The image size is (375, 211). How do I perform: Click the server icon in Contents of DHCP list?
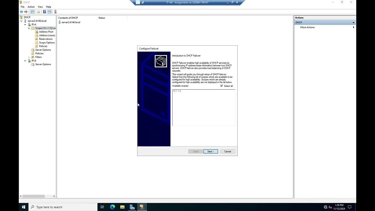pyautogui.click(x=59, y=22)
